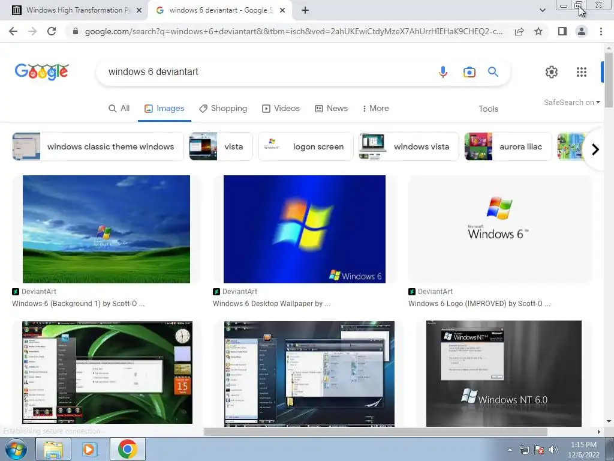Viewport: 614px width, 461px height.
Task: Open the Windows Start orb
Action: [x=16, y=449]
